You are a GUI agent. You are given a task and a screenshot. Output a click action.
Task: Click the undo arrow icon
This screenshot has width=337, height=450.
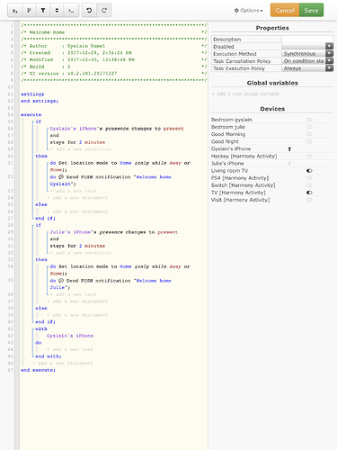click(x=89, y=11)
